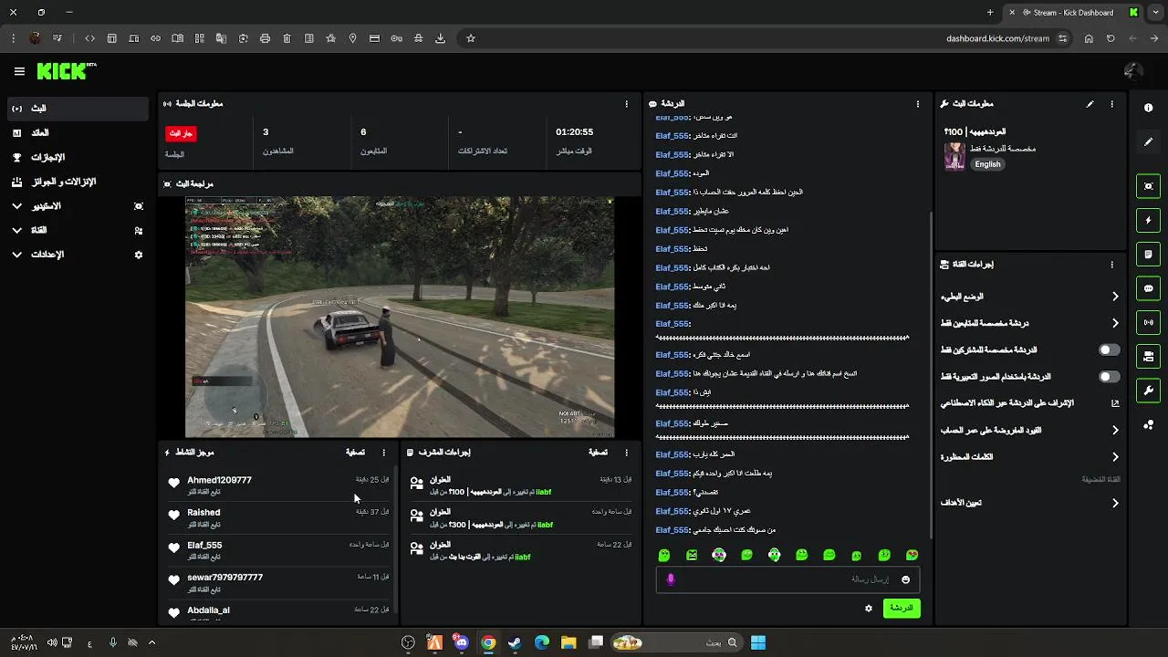
Task: Click the purple microphone icon in the message box
Action: 671,579
